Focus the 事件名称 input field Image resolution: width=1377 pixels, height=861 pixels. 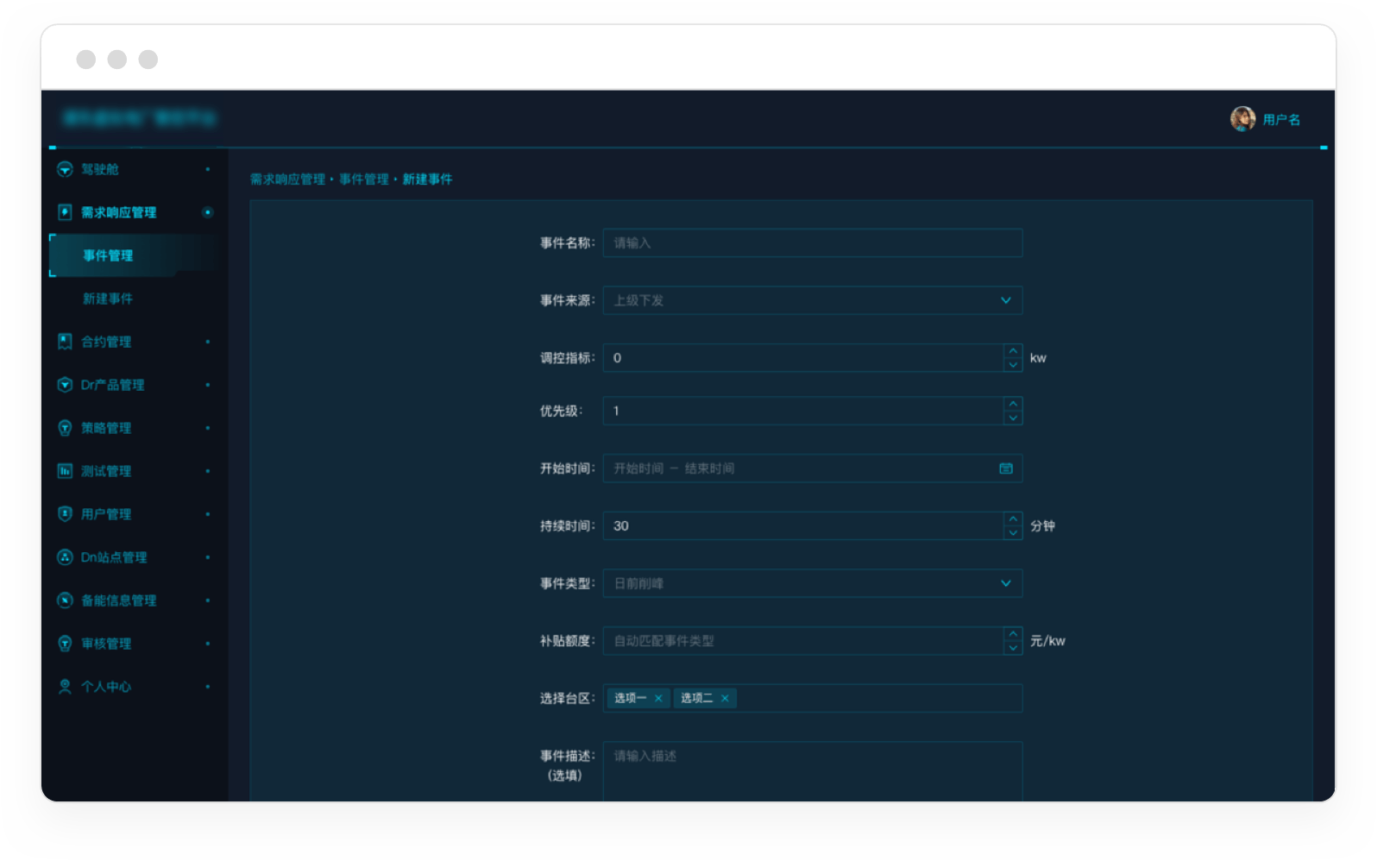[813, 243]
